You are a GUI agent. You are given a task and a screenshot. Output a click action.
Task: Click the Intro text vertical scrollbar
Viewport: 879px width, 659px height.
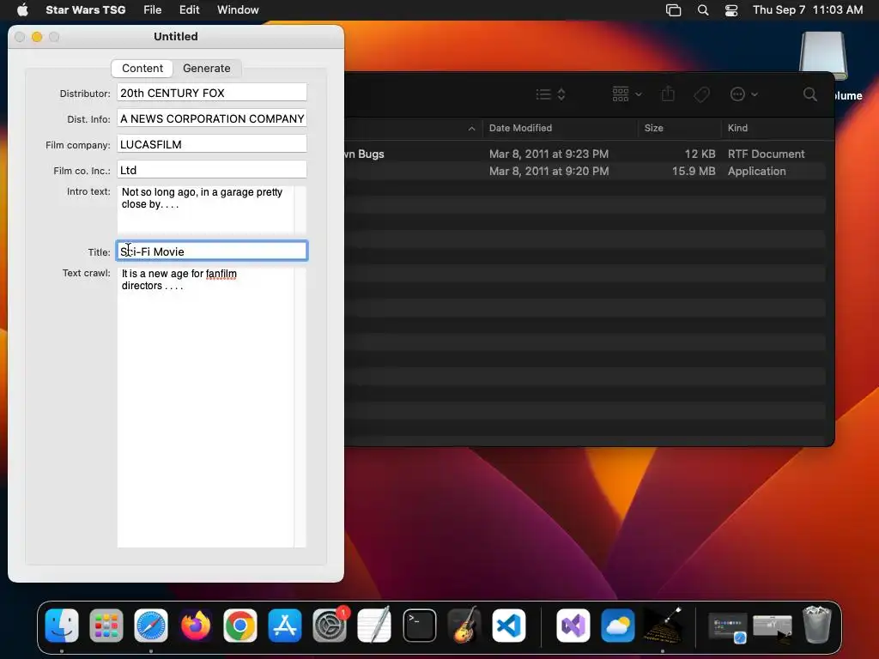[x=300, y=210]
